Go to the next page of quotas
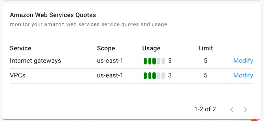Screen dimensions: 264x121 pos(246,110)
